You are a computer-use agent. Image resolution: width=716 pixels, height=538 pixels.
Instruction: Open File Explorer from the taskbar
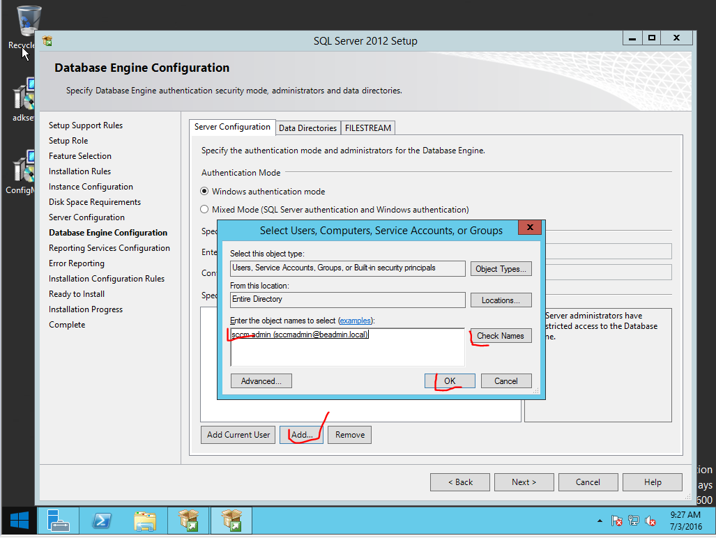[145, 520]
